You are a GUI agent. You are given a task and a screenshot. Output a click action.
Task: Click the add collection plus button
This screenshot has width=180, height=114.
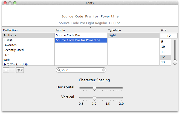tap(6, 70)
